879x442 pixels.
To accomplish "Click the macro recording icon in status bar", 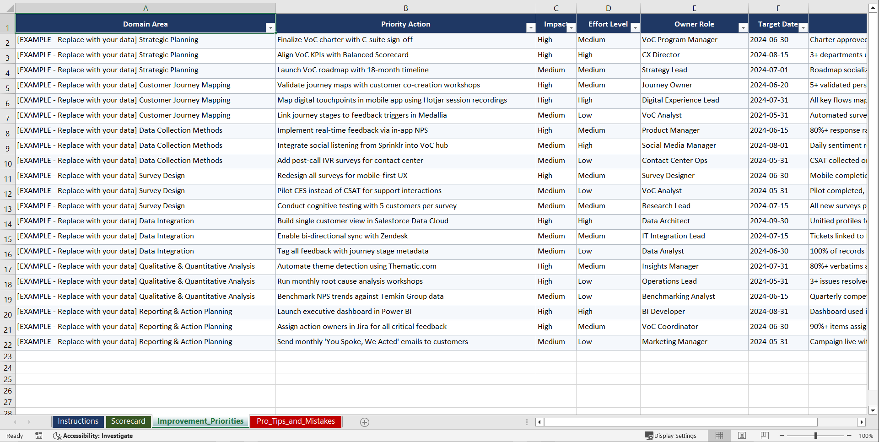I will [39, 436].
